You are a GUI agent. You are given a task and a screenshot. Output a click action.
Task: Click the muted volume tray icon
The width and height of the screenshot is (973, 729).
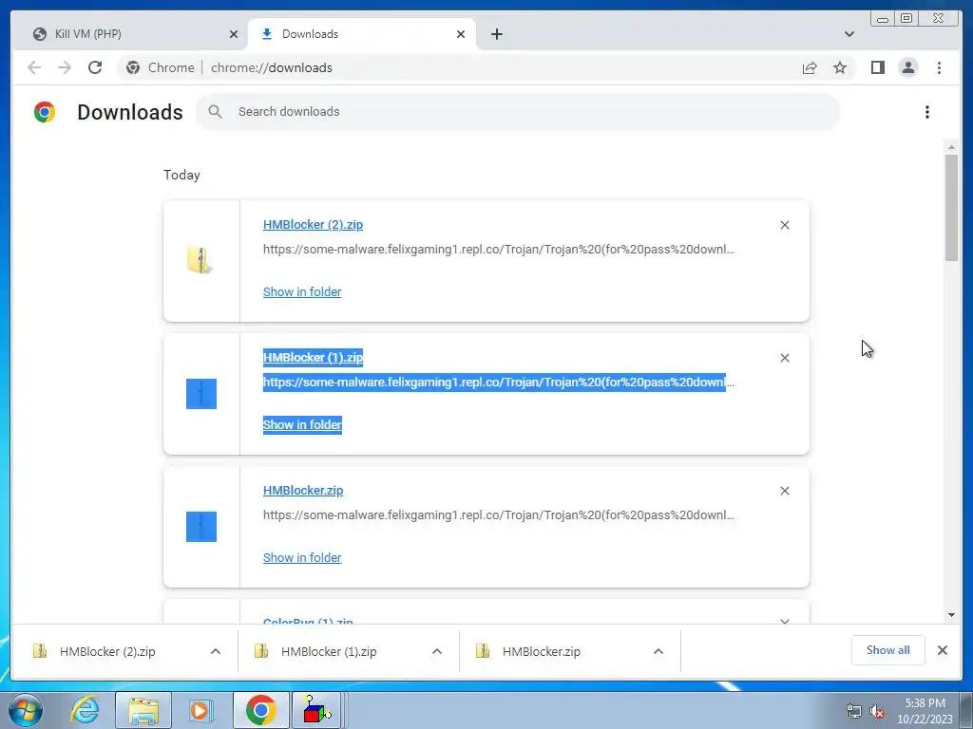click(877, 712)
